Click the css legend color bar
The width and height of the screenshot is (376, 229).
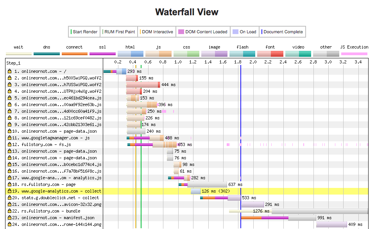(x=186, y=54)
